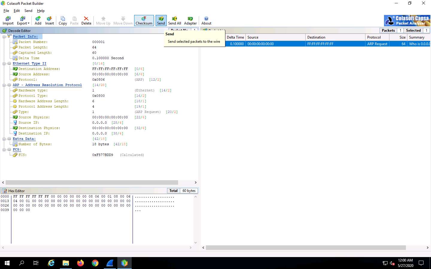The width and height of the screenshot is (431, 269).
Task: Click the Insert packet icon
Action: (x=49, y=21)
